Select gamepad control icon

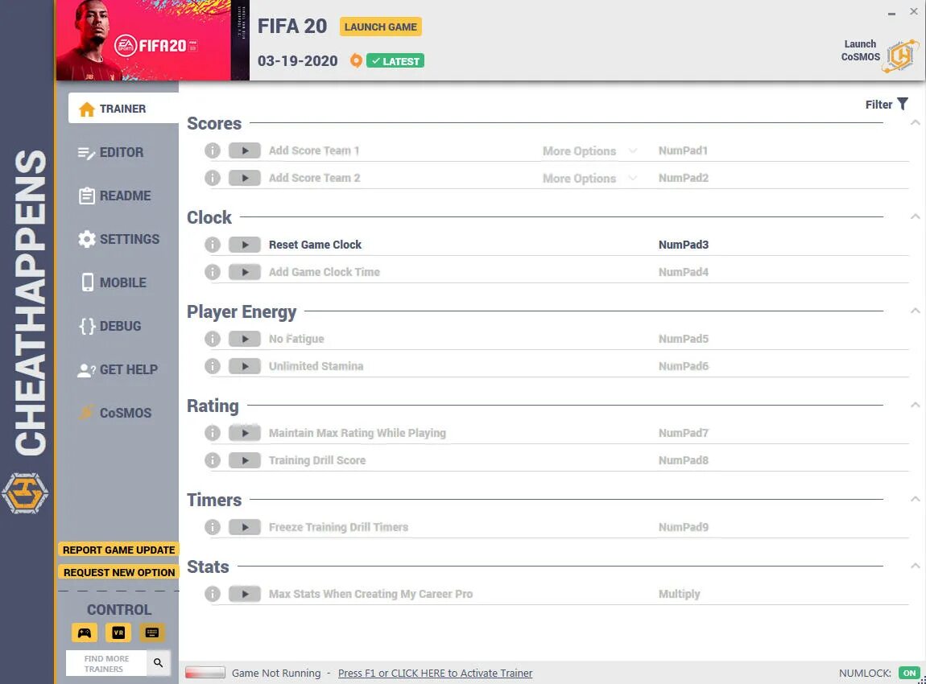[x=85, y=632]
